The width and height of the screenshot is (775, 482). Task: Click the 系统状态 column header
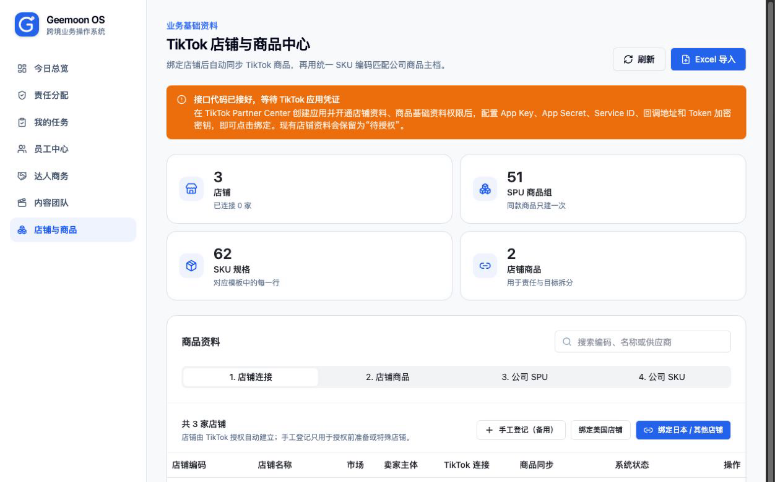click(632, 465)
